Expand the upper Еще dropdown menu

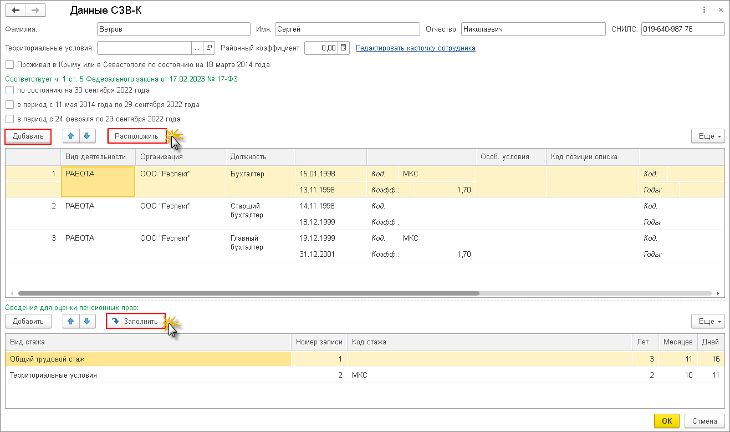point(708,136)
